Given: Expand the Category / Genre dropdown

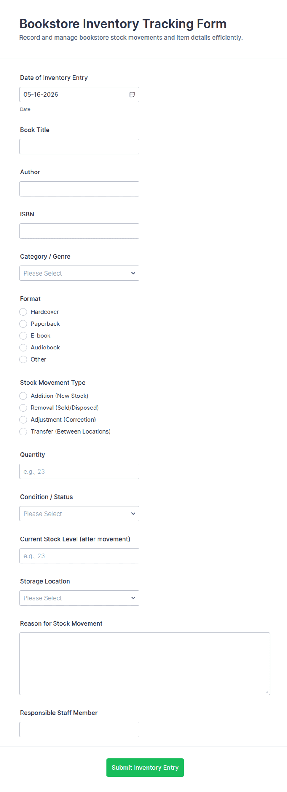Looking at the screenshot, I should coord(79,273).
